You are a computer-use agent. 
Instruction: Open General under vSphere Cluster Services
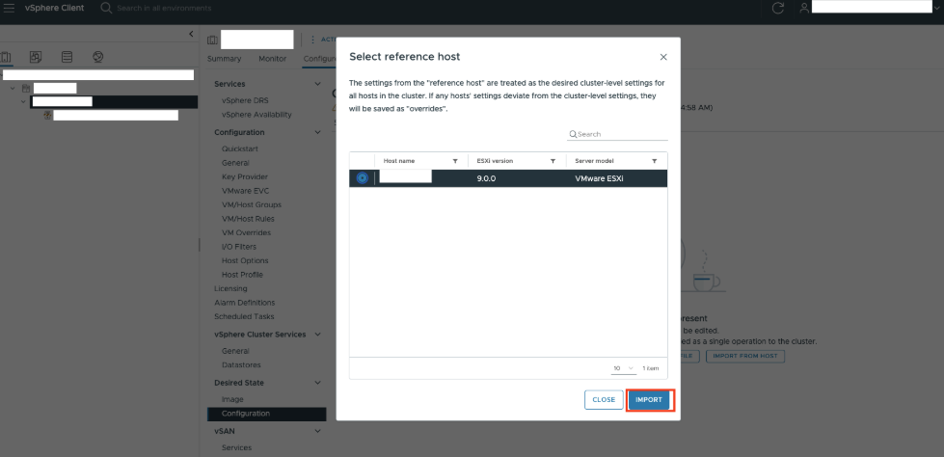235,351
